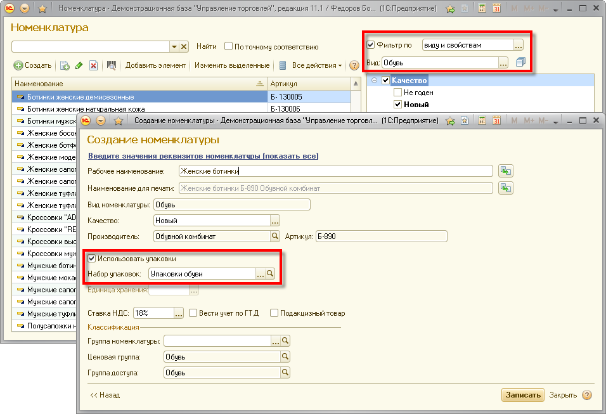Image resolution: width=606 pixels, height=414 pixels.
Task: Toggle the По точному соответствию checkbox
Action: 228,46
